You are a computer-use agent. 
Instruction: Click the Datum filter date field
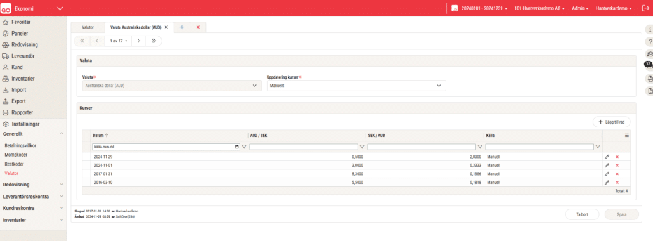[166, 147]
